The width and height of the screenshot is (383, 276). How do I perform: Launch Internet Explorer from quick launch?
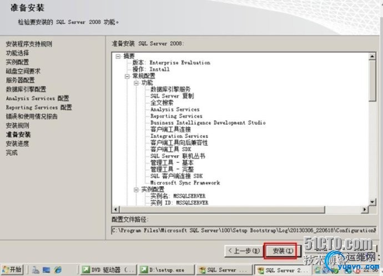(x=58, y=270)
